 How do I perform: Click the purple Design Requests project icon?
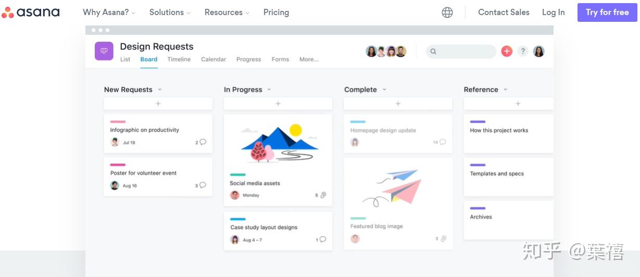(x=104, y=51)
